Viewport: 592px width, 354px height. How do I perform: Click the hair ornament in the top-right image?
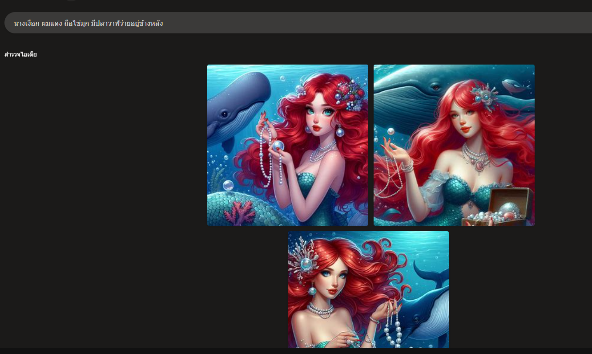(485, 96)
